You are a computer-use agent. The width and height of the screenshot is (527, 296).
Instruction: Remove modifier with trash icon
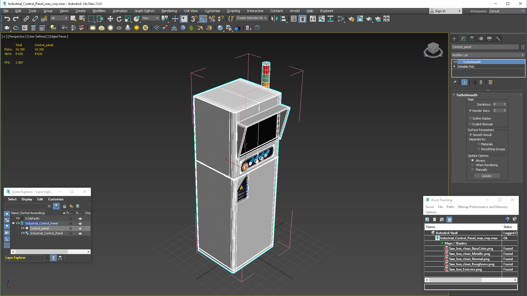point(481,82)
